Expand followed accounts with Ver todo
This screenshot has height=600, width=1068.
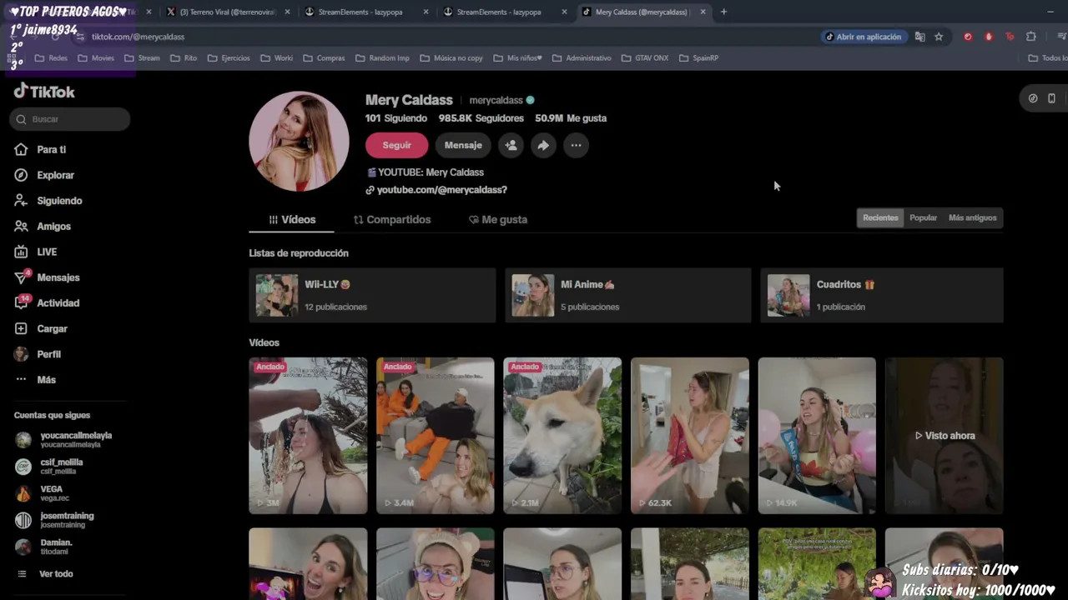(47, 574)
